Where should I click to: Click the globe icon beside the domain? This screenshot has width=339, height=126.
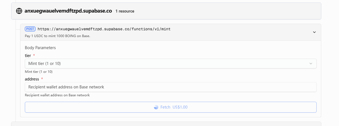(19, 11)
